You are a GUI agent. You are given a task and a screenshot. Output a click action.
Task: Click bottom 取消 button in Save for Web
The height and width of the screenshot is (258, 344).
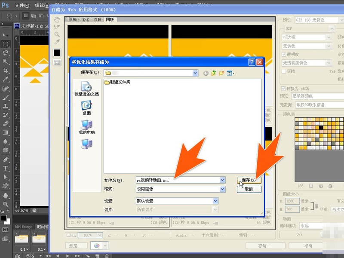pyautogui.click(x=308, y=246)
